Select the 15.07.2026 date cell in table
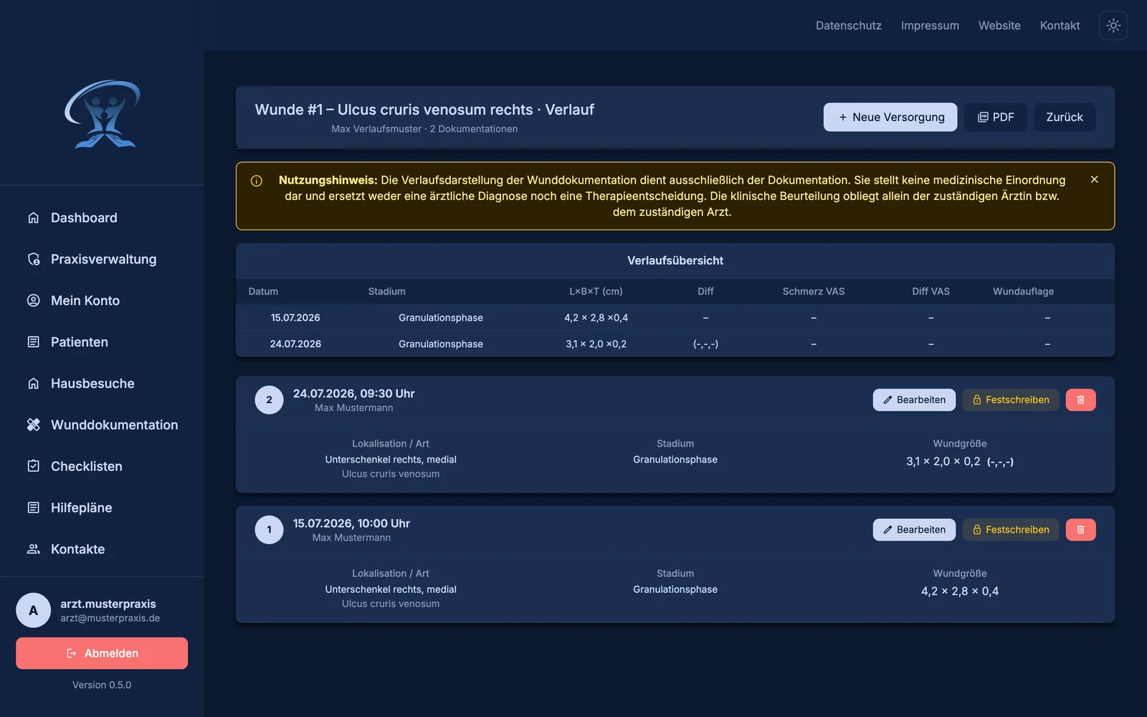Image resolution: width=1147 pixels, height=717 pixels. tap(295, 318)
